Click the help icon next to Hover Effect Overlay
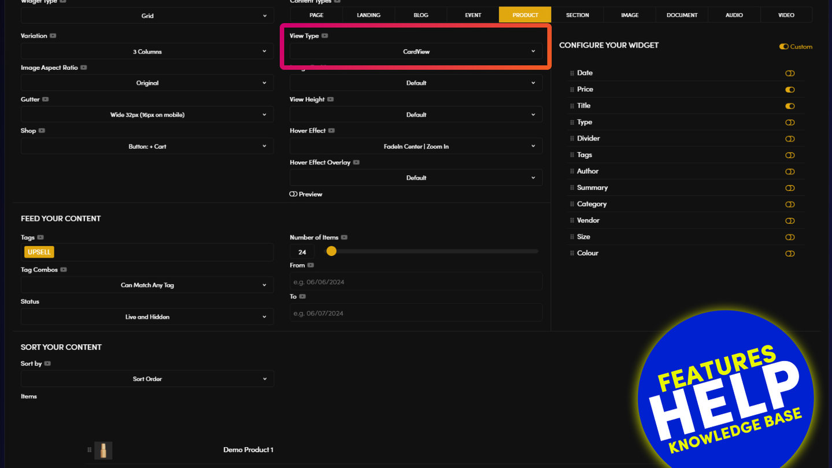This screenshot has height=468, width=832. 356,162
